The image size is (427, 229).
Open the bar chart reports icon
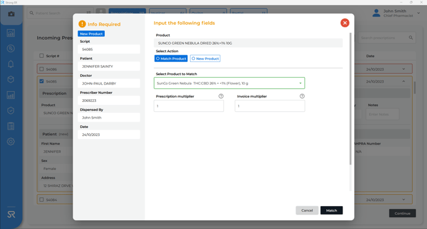11,95
